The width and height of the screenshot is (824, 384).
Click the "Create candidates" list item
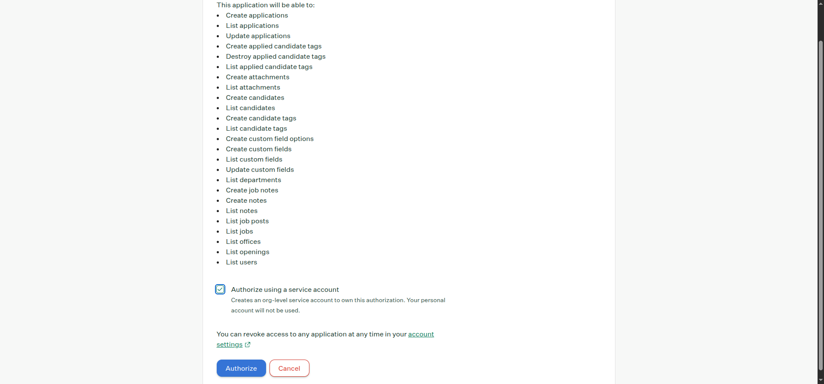point(255,98)
